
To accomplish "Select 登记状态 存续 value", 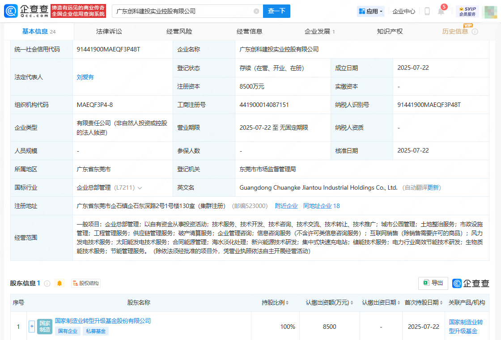I will click(x=272, y=68).
